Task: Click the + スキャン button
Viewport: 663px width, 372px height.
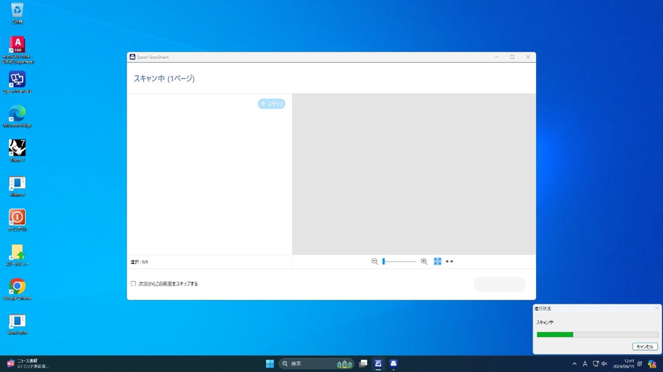Action: [272, 104]
